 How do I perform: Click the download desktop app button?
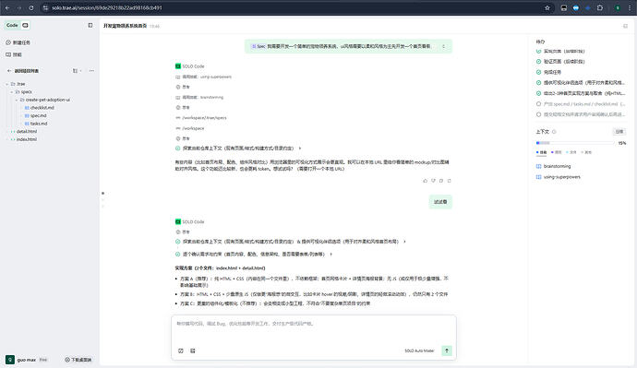coord(78,360)
